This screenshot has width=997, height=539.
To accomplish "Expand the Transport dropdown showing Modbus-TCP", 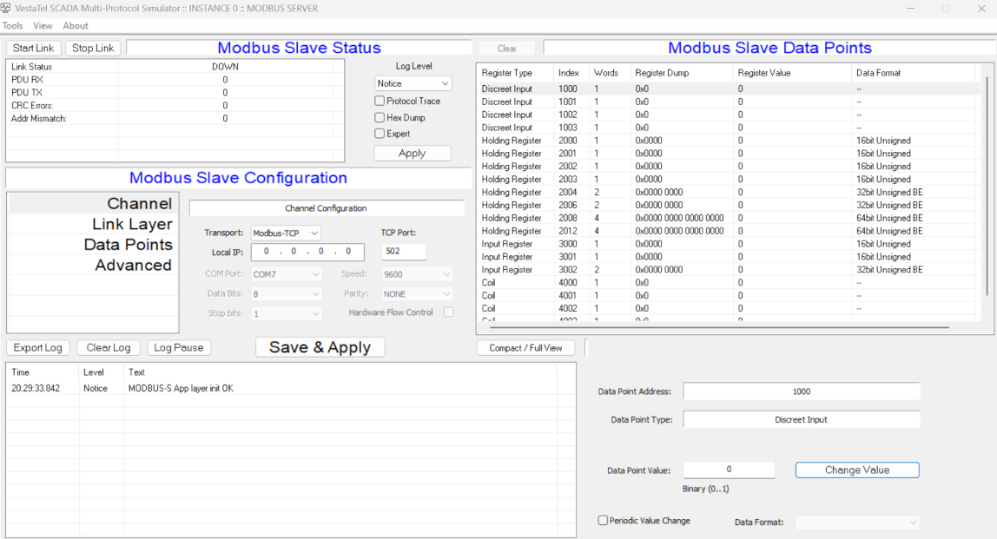I will pyautogui.click(x=286, y=233).
